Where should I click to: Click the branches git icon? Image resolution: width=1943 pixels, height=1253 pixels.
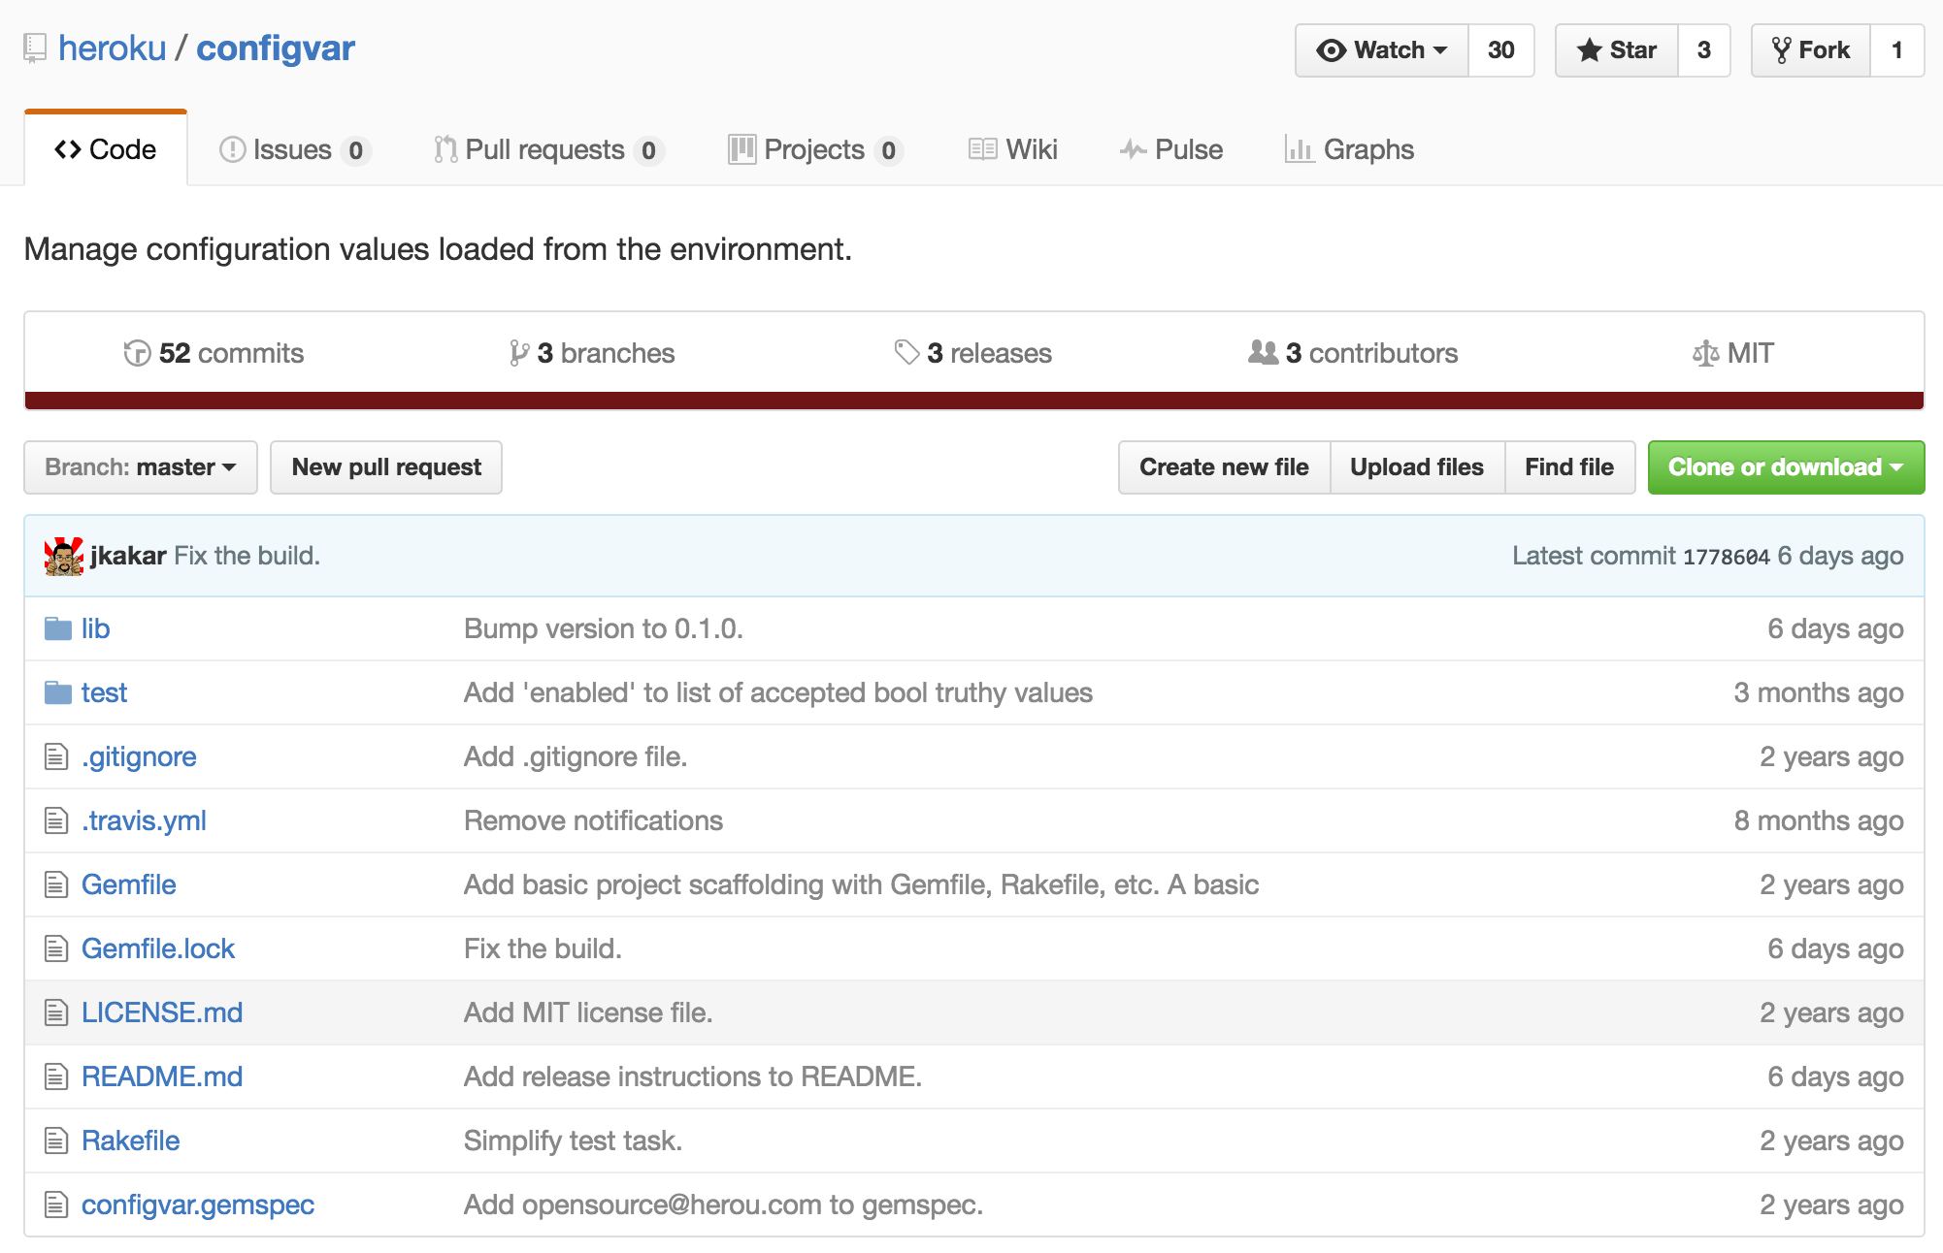tap(519, 353)
